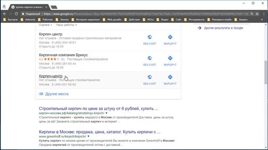Open Adwords bookmarks folder
Screen dimensions: 268x150
coord(28,20)
